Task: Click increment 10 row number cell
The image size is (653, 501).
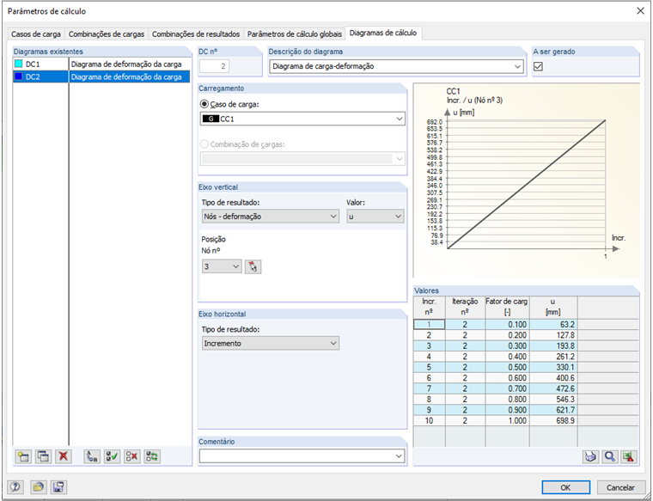Action: point(429,420)
